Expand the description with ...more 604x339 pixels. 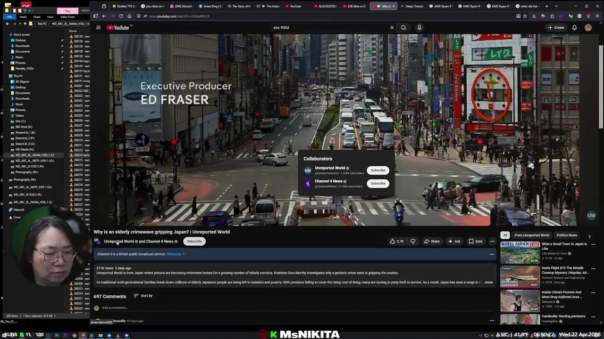click(487, 282)
